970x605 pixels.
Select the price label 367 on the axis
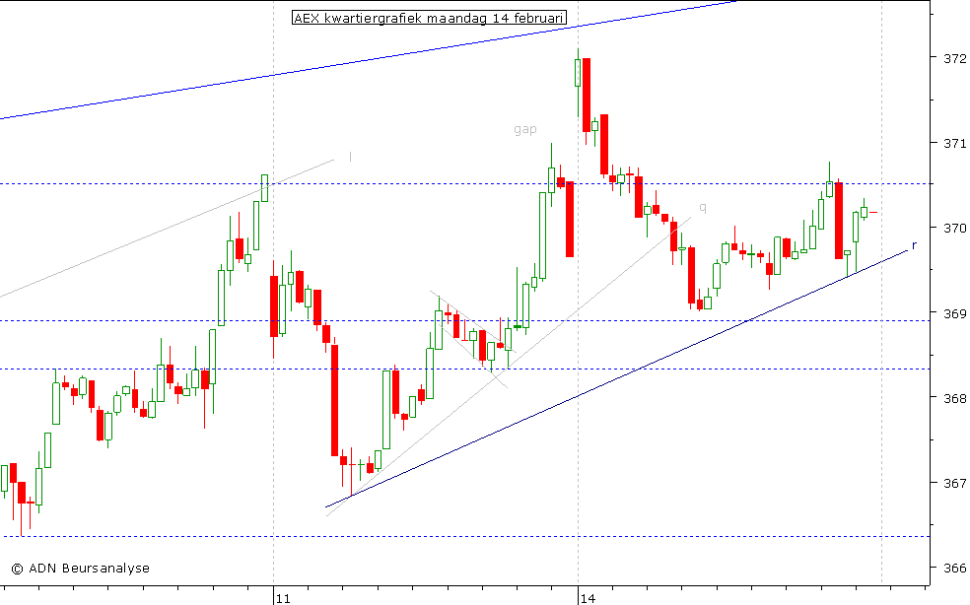[x=954, y=483]
